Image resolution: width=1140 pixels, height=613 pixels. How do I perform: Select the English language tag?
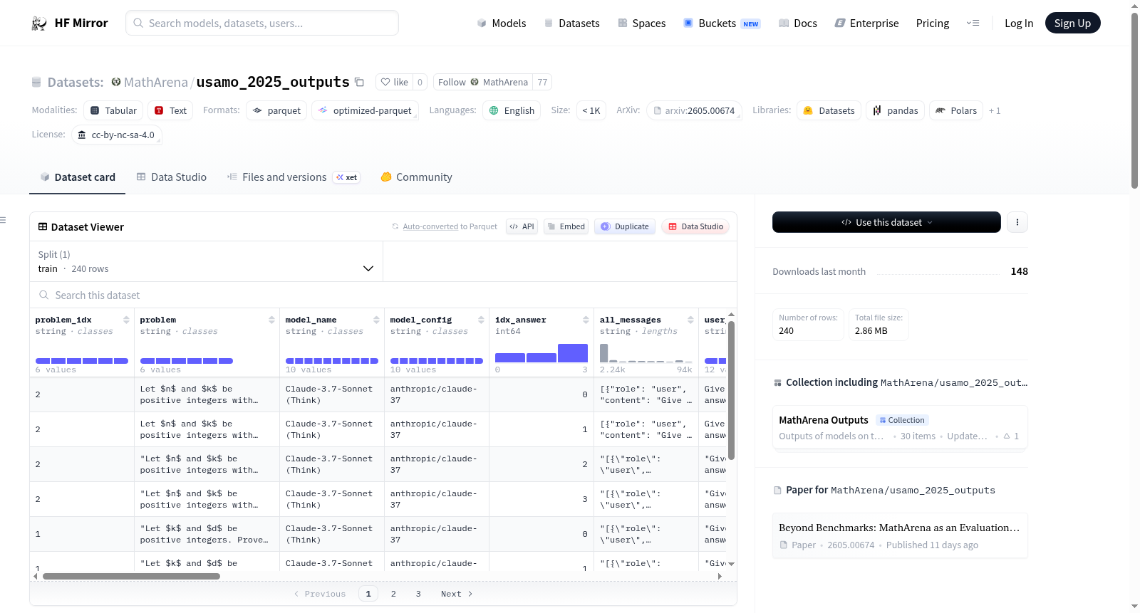point(512,110)
